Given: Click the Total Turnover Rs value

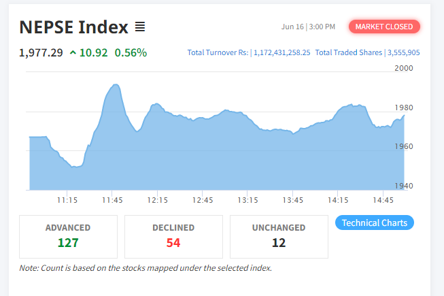Looking at the screenshot, I should [281, 52].
